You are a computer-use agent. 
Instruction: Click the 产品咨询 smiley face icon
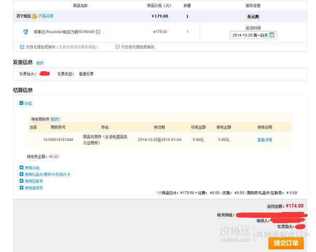[35, 17]
